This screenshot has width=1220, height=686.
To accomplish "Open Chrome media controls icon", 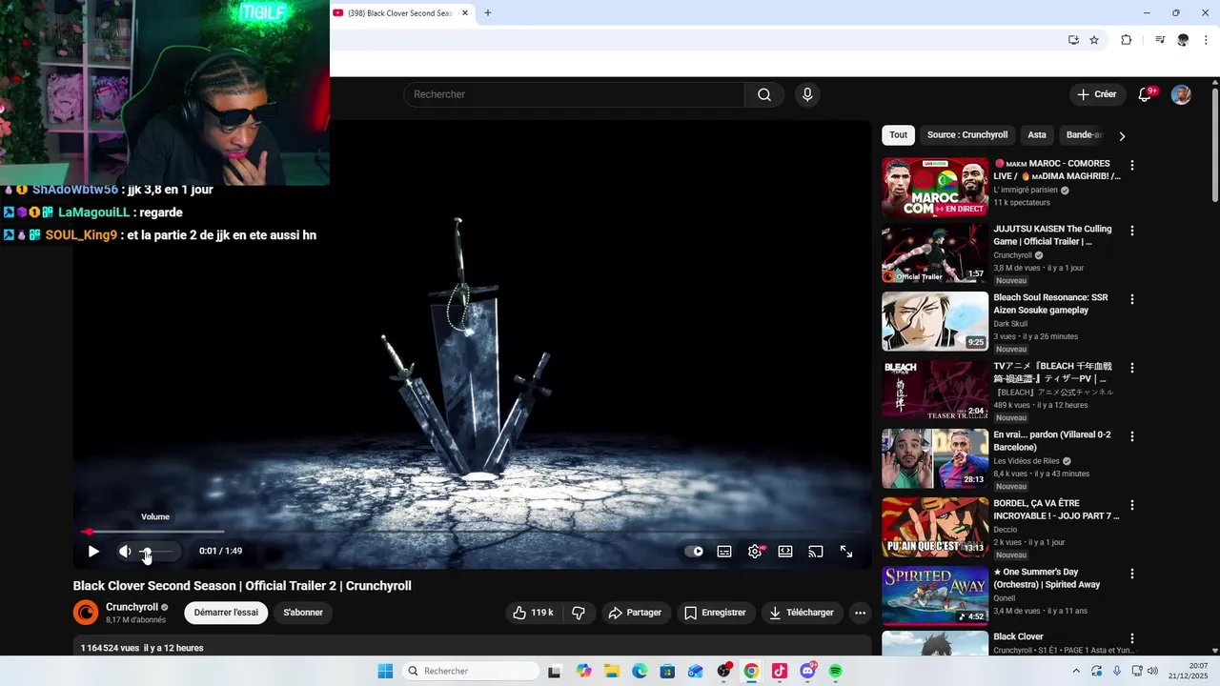I will click(1160, 40).
